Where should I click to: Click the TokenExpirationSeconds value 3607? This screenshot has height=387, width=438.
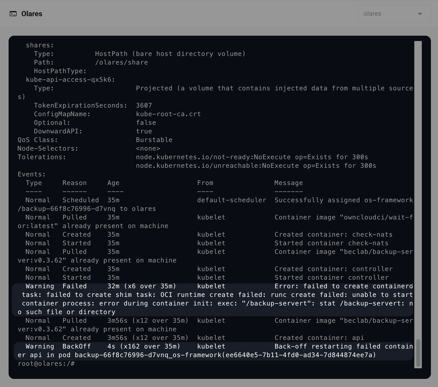[144, 106]
